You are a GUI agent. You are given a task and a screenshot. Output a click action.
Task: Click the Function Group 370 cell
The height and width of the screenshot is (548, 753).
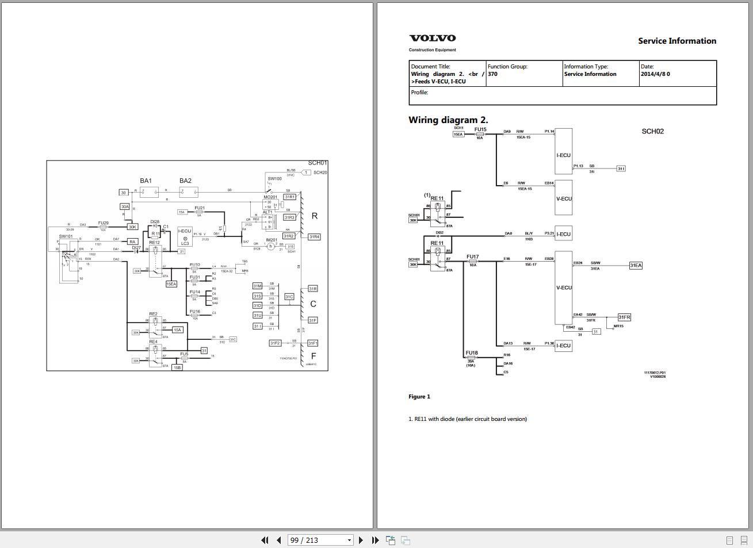(x=524, y=74)
